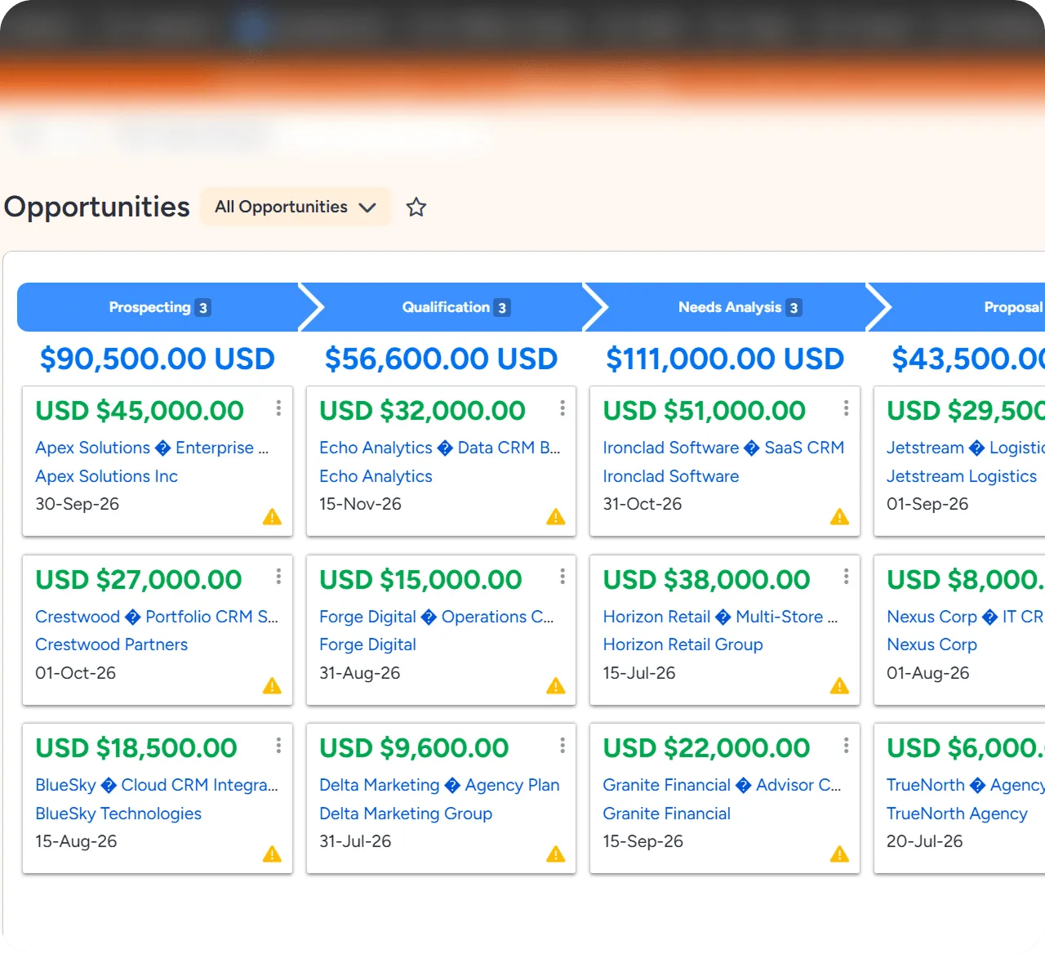Open actions menu on the $38,000.00 card
The width and height of the screenshot is (1045, 954).
[x=846, y=577]
